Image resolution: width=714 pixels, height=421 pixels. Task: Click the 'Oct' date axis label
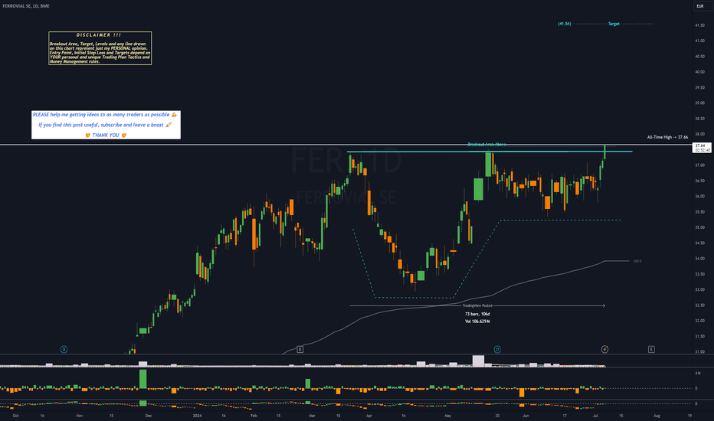point(15,416)
